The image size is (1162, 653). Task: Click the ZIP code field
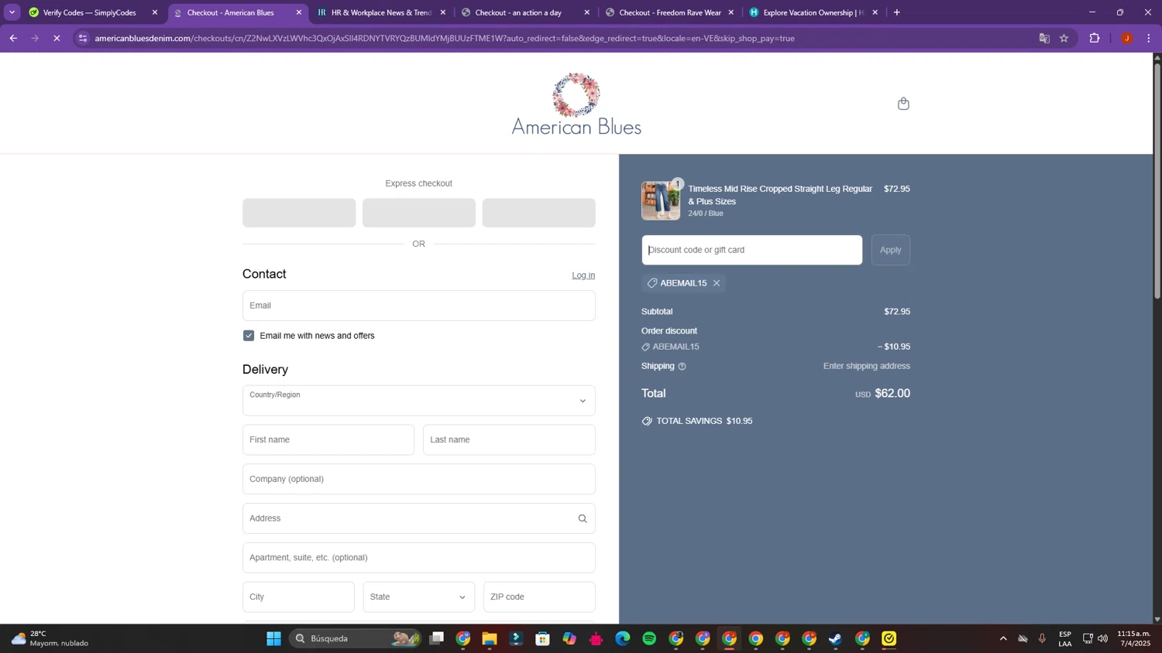click(539, 597)
